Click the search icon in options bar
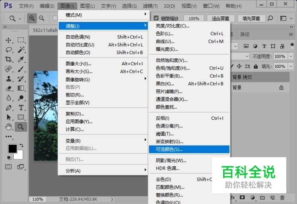297x204 pixels. click(270, 18)
